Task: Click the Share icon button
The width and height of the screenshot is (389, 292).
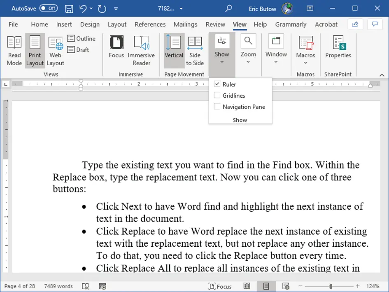Action: (x=355, y=24)
